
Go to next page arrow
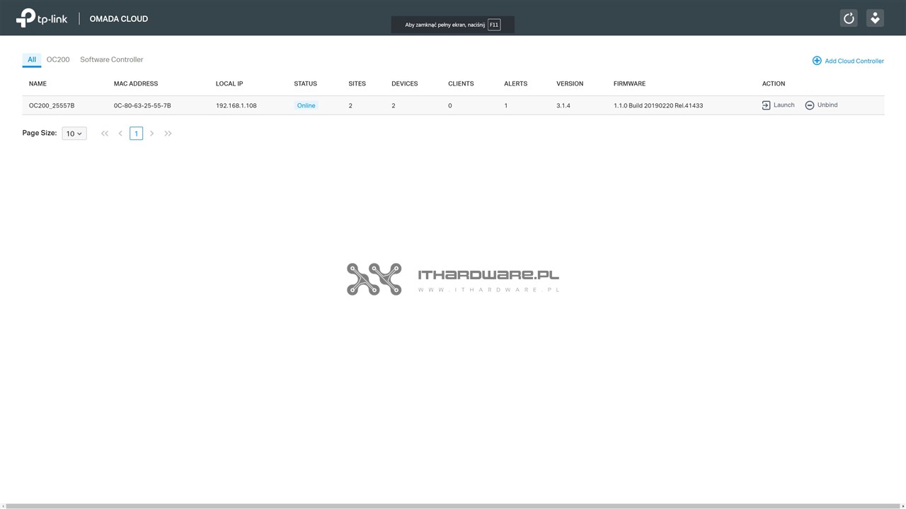(x=151, y=134)
